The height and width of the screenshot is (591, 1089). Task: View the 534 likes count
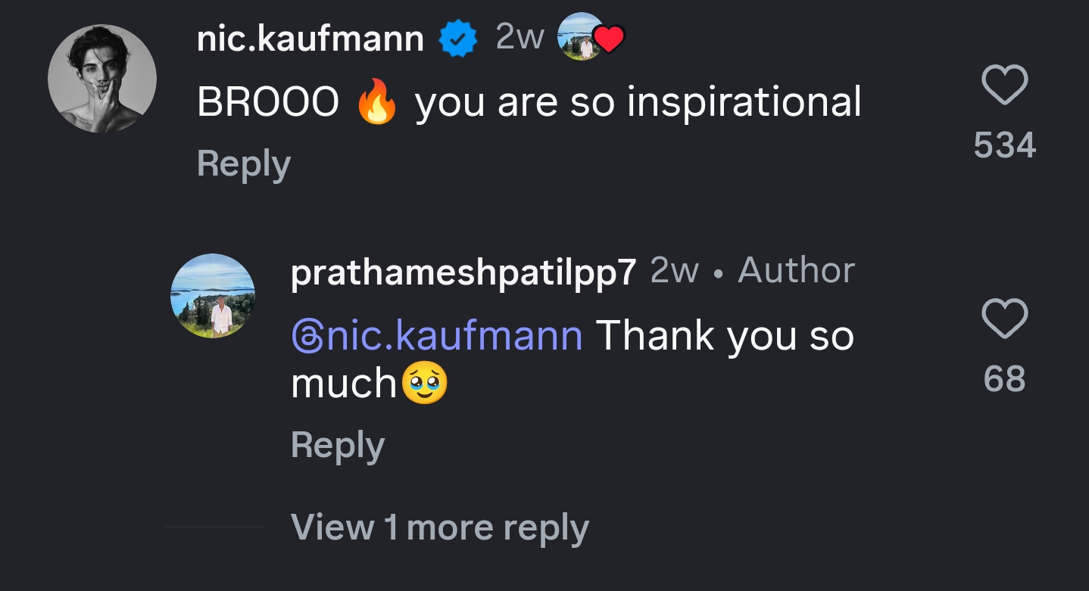point(1004,145)
